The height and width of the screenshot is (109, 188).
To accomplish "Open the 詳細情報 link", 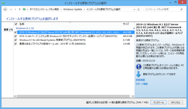I will [x=140, y=80].
